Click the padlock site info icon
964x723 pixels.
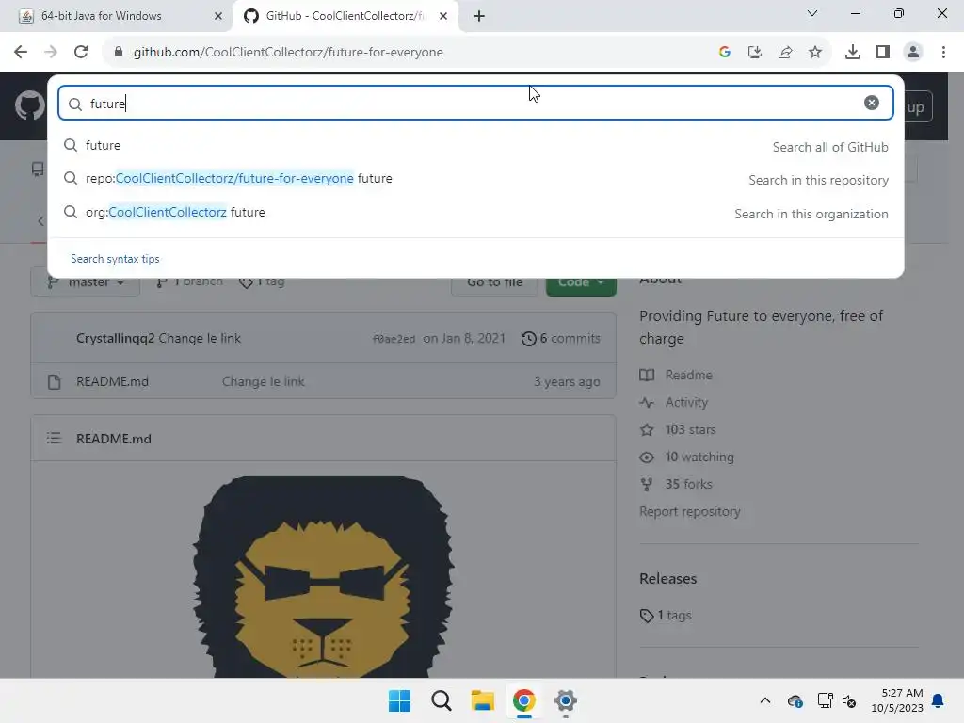click(x=119, y=53)
